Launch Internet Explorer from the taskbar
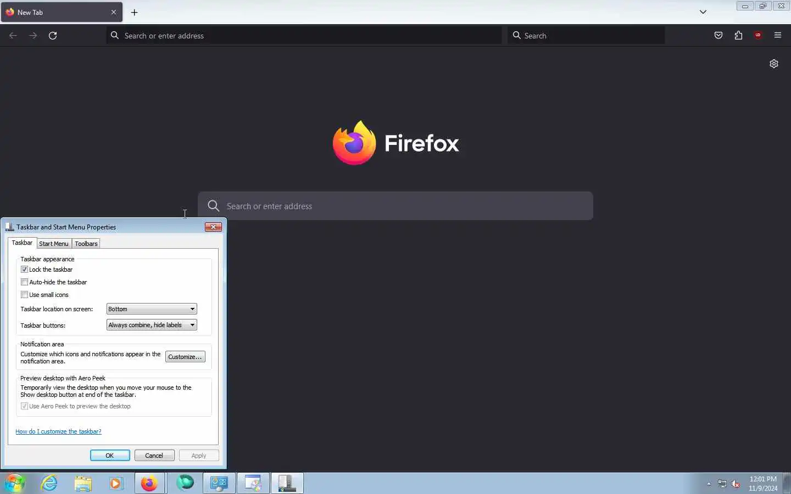This screenshot has height=494, width=791. point(49,483)
